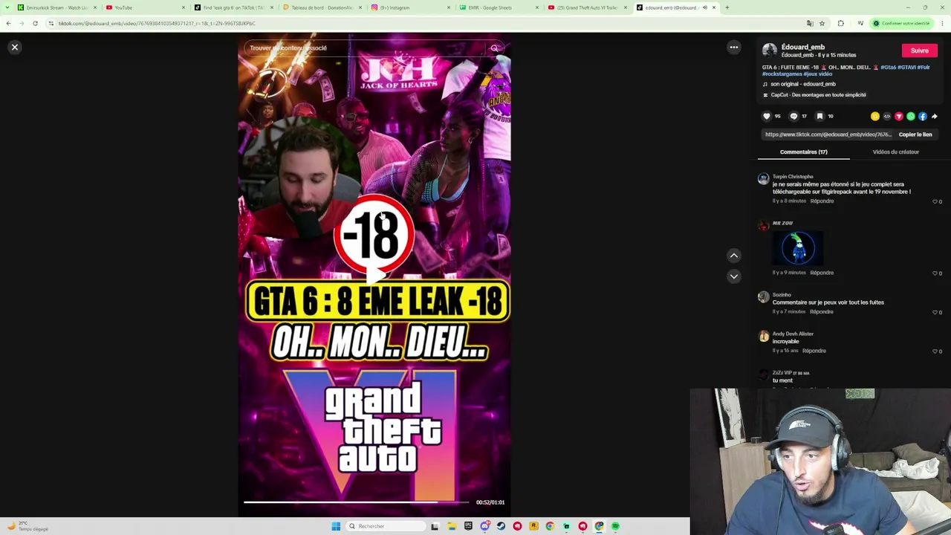Click the translate page icon in address bar
This screenshot has height=535, width=951.
click(x=810, y=24)
